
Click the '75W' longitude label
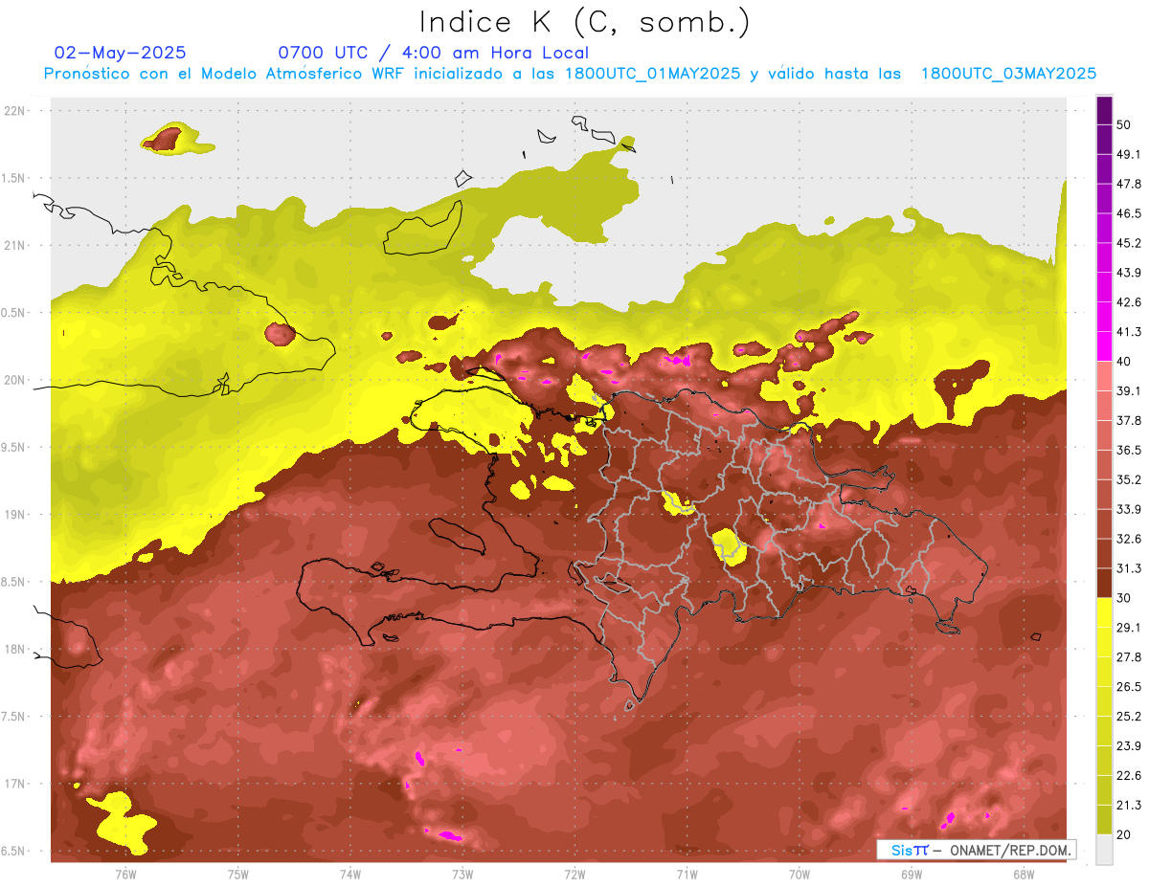click(x=238, y=875)
